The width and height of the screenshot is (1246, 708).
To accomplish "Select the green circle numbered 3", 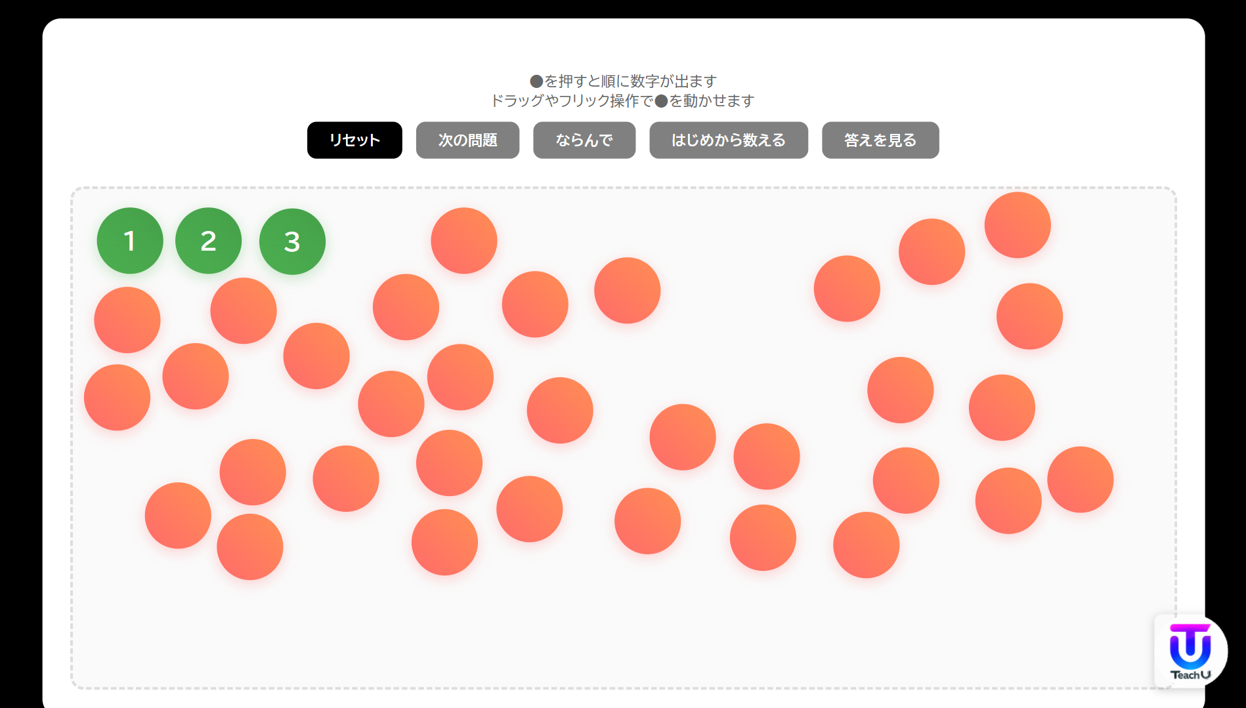I will (x=292, y=241).
